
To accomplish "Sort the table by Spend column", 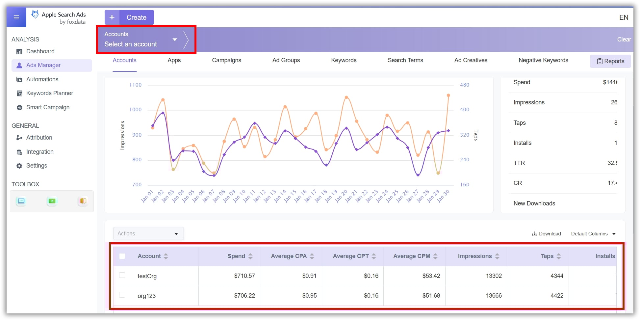I will tap(250, 256).
